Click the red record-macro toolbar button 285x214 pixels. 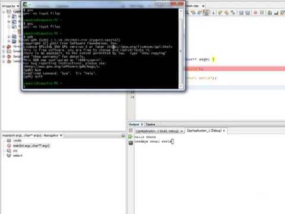pyautogui.click(x=255, y=12)
